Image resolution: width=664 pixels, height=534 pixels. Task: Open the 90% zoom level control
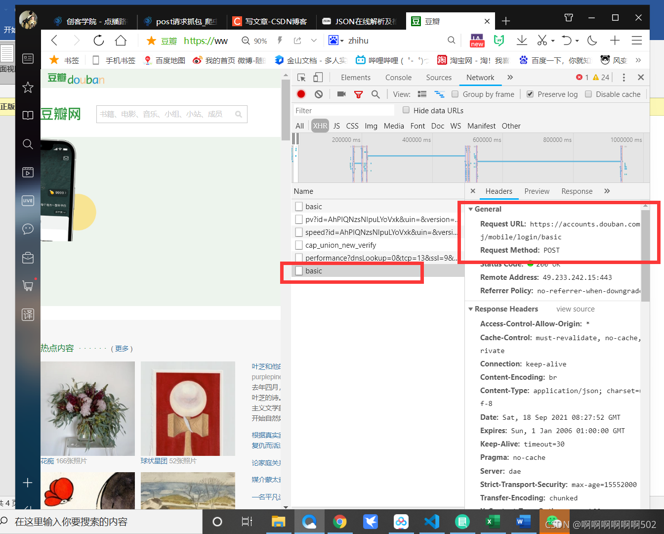tap(254, 41)
